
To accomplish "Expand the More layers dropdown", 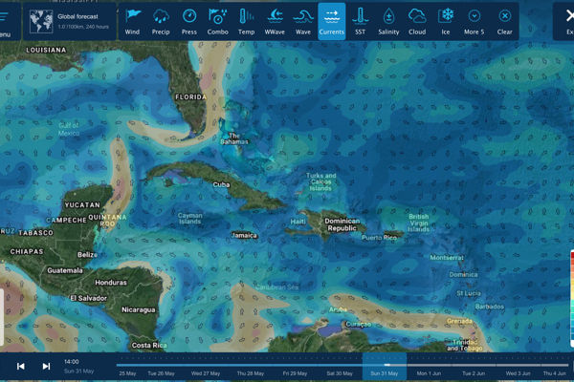I will 475,20.
